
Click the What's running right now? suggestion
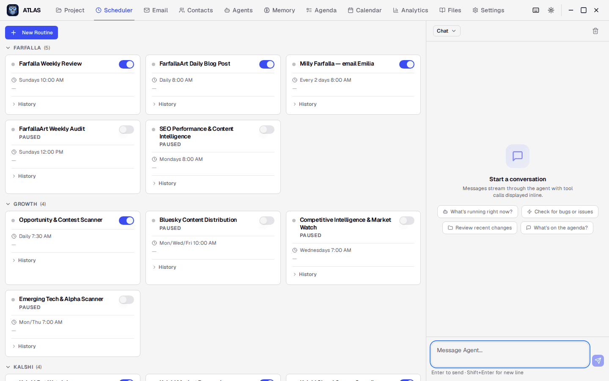pyautogui.click(x=477, y=212)
